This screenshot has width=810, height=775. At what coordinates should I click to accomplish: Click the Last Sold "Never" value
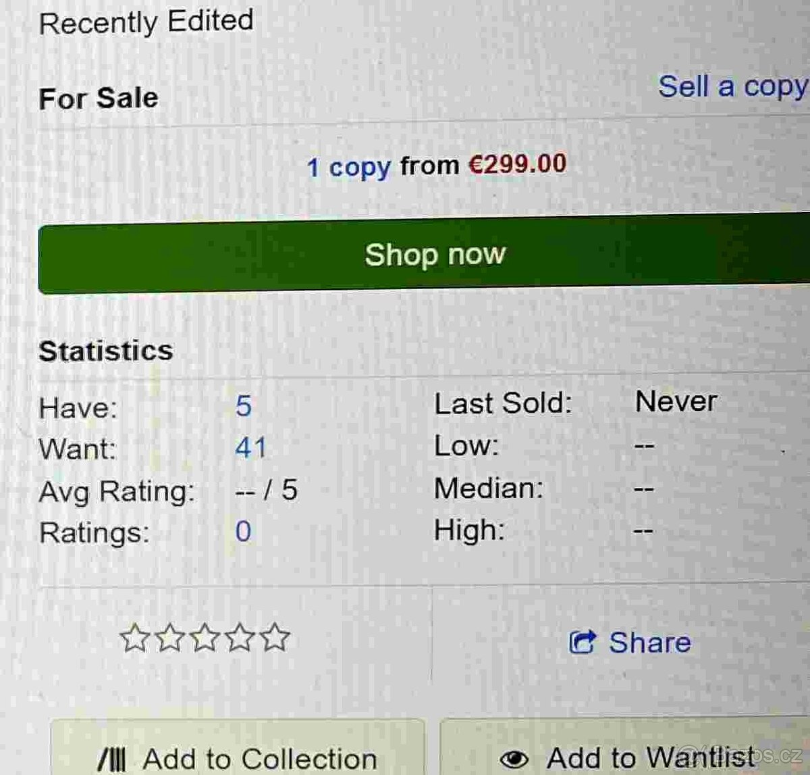(x=676, y=402)
